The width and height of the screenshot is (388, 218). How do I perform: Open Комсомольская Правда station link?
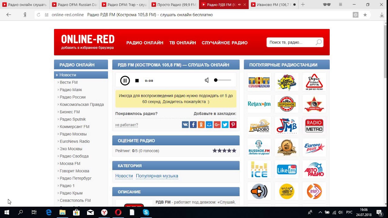tap(82, 104)
